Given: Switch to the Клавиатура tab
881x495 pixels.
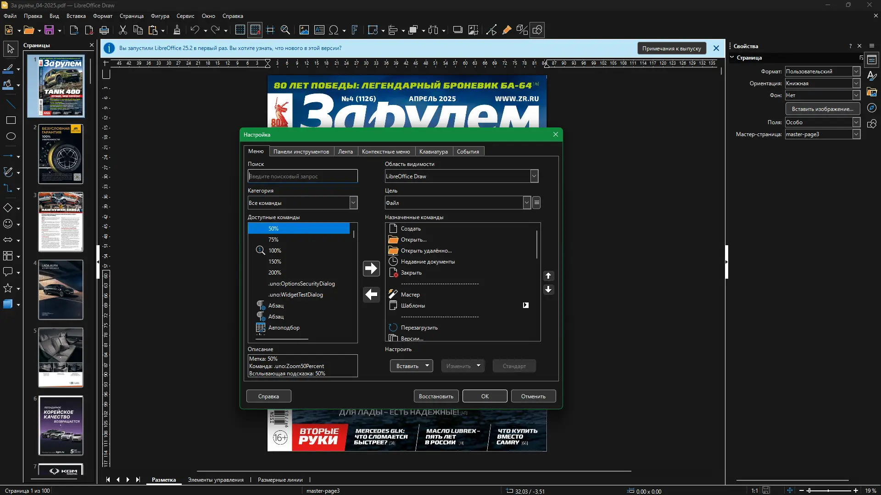Looking at the screenshot, I should pyautogui.click(x=433, y=152).
